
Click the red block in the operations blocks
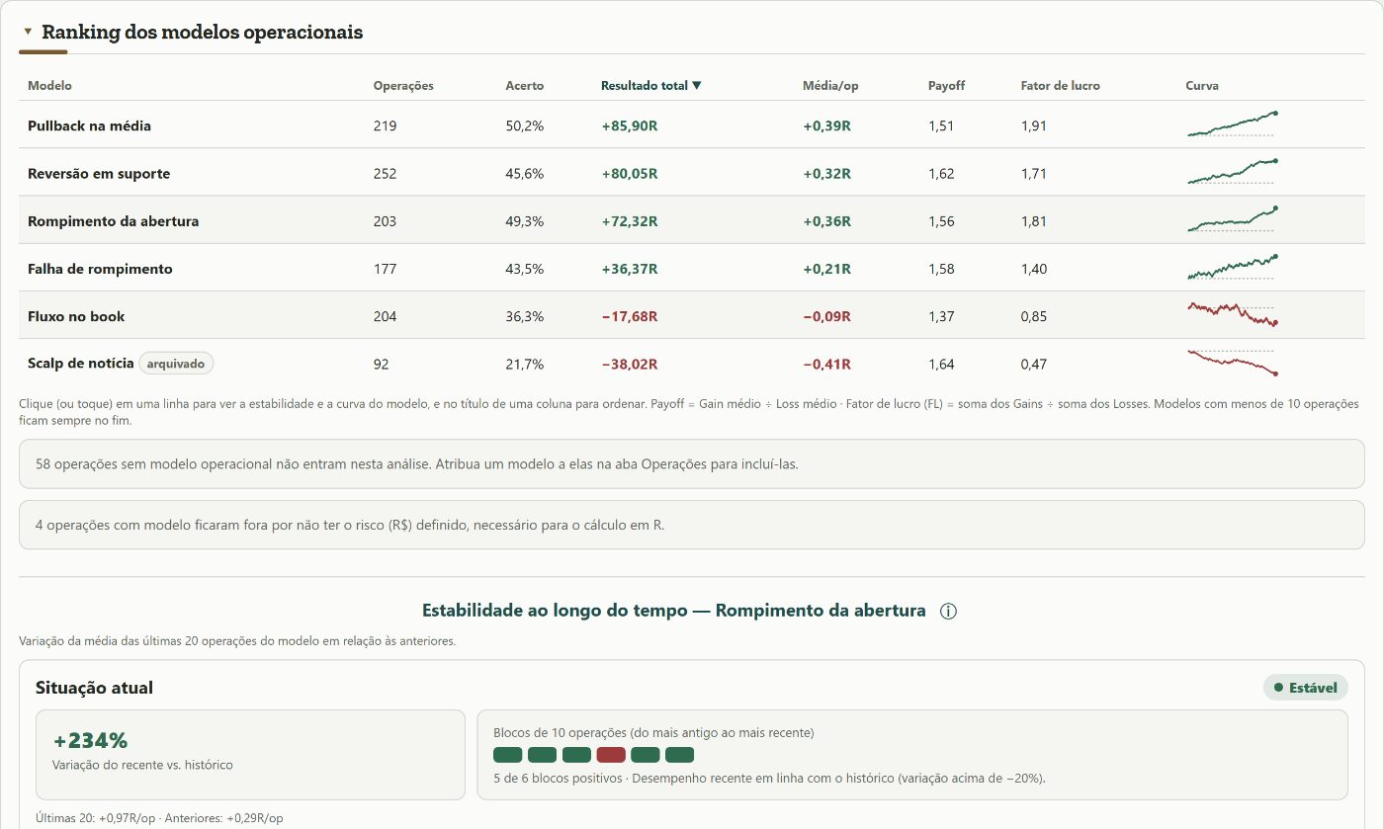(611, 755)
